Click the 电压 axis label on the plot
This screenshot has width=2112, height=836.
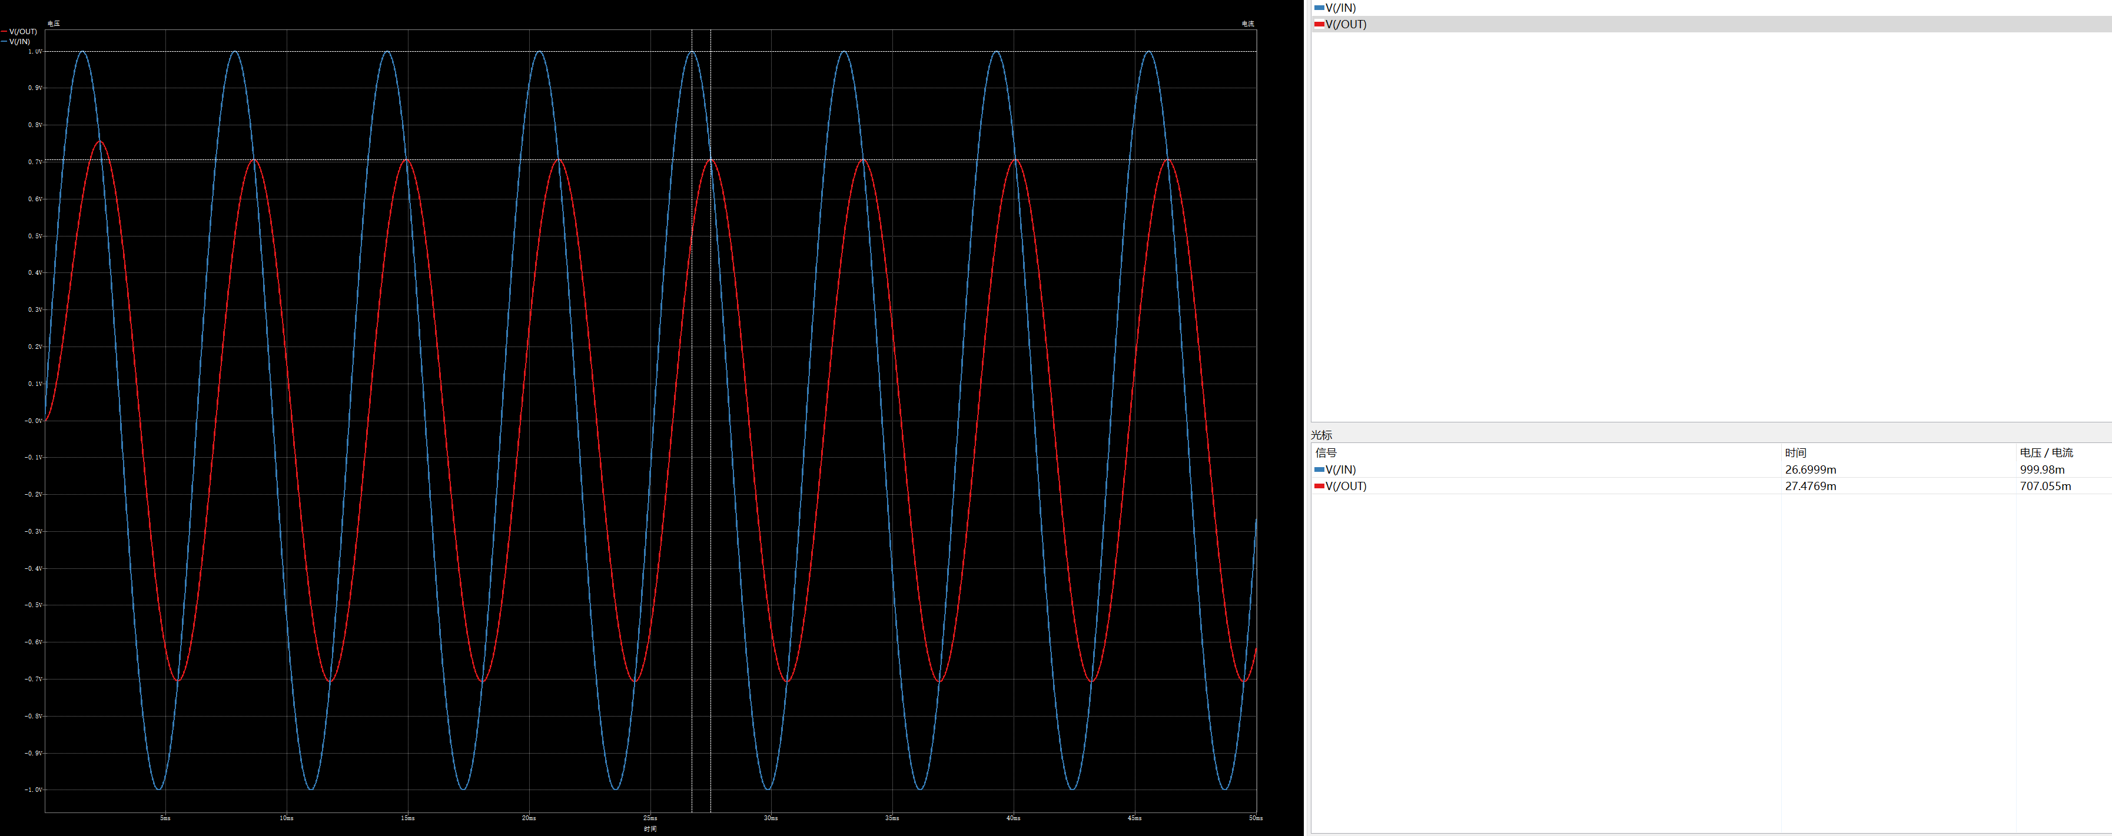54,23
